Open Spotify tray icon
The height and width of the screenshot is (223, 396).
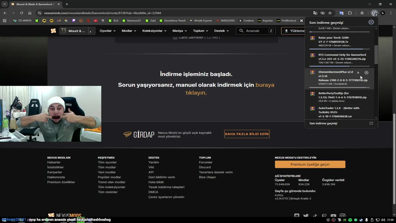point(350,220)
